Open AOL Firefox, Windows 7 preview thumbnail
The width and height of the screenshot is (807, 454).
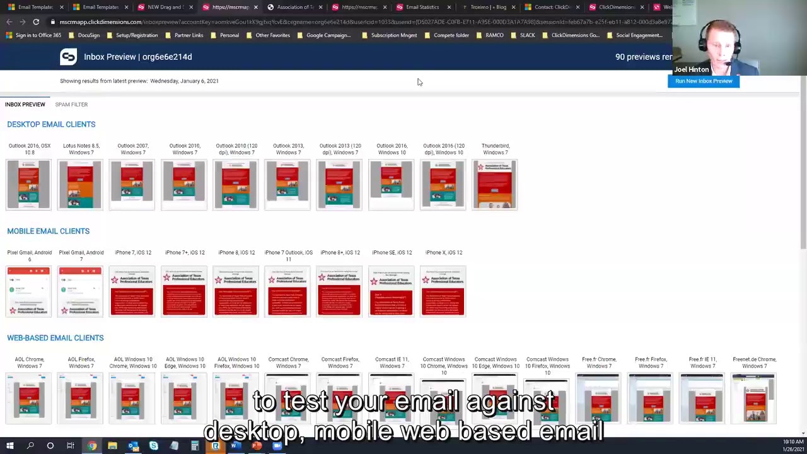coord(80,397)
